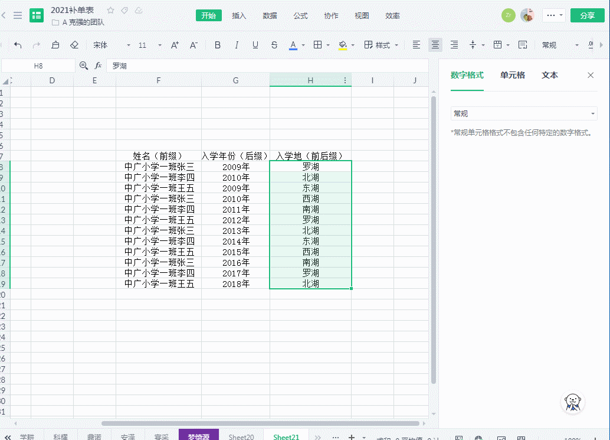Close the format side panel
The height and width of the screenshot is (440, 610).
tap(591, 75)
